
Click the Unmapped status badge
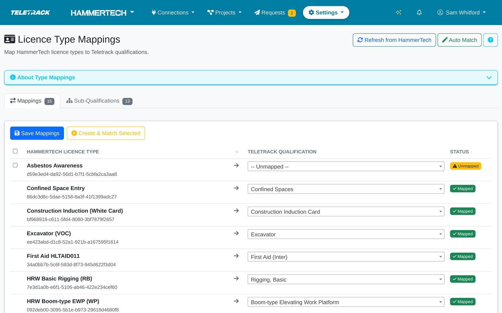tap(466, 166)
